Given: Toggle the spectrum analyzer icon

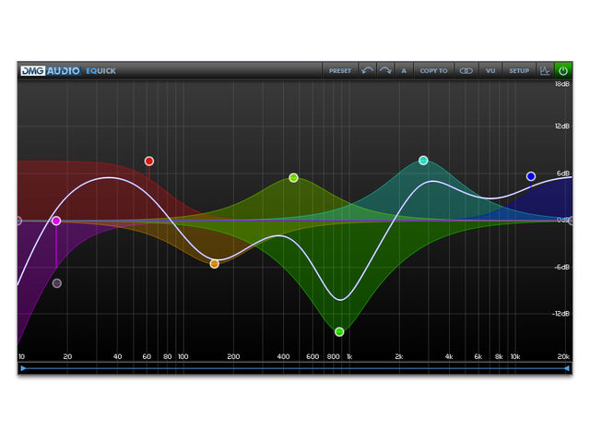Looking at the screenshot, I should (x=545, y=71).
